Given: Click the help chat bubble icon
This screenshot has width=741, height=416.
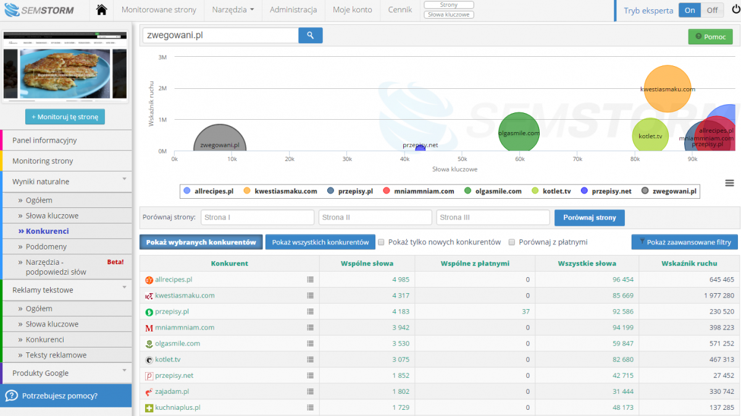Looking at the screenshot, I should 11,396.
